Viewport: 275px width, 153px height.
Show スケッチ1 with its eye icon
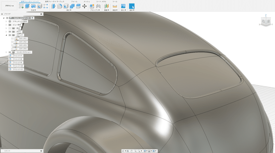pyautogui.click(x=12, y=39)
